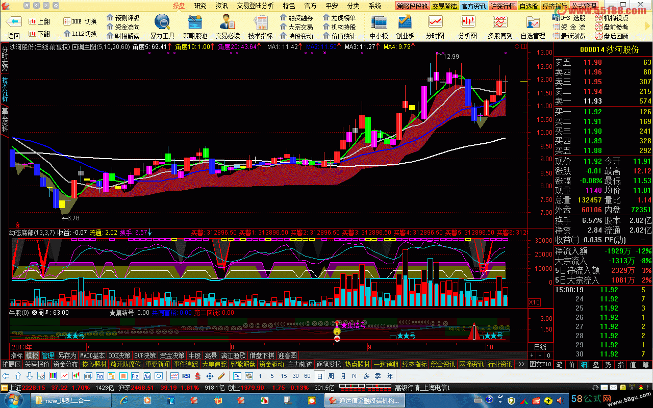Select the 技术分析 side tab
This screenshot has width=653, height=408.
(x=5, y=89)
